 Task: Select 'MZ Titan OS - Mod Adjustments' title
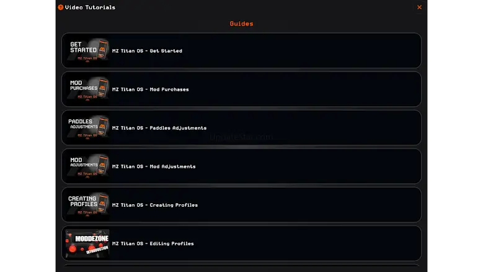click(154, 166)
